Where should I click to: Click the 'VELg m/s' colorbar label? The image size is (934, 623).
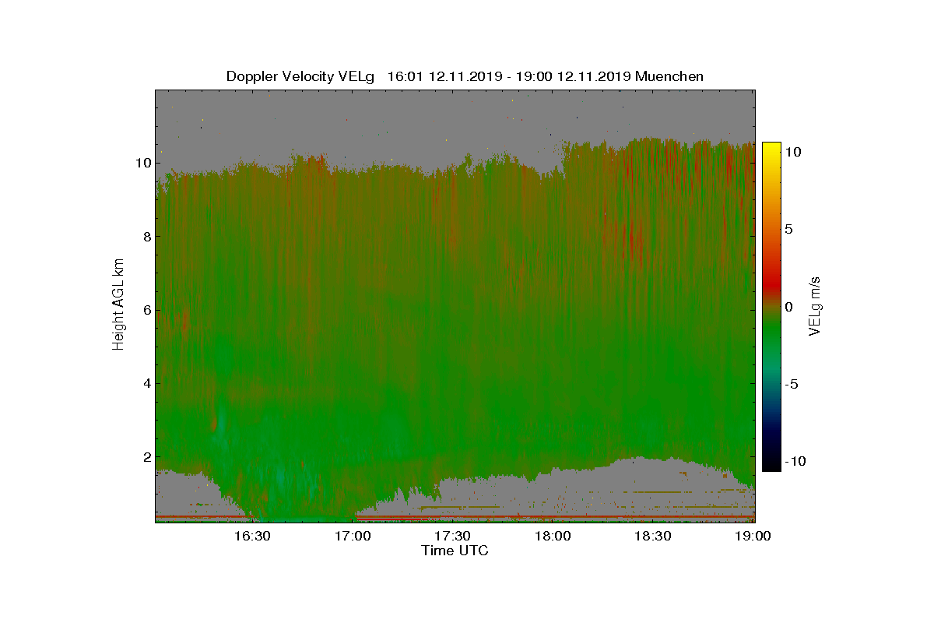(x=815, y=305)
